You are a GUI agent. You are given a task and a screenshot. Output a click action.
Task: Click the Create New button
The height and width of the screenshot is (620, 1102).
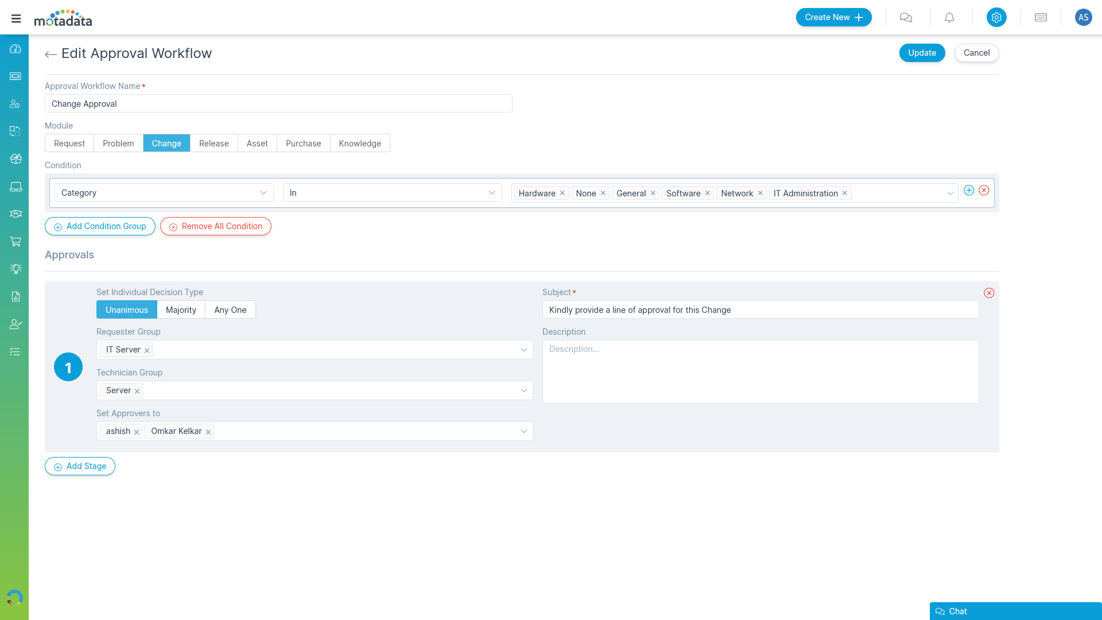click(833, 17)
